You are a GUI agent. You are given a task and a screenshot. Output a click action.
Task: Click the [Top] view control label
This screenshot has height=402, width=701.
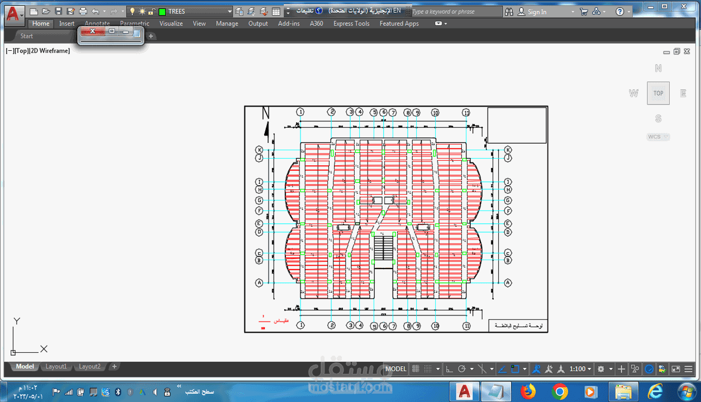point(21,51)
